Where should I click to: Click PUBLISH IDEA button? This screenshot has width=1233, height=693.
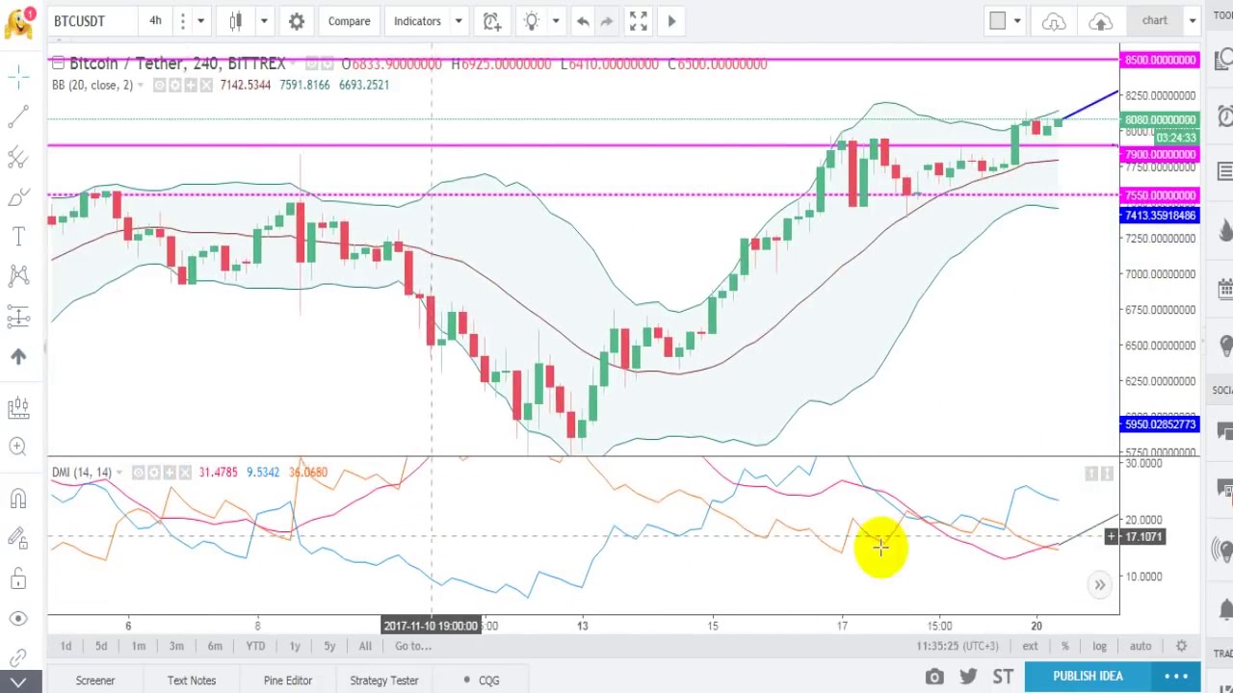(x=1089, y=676)
